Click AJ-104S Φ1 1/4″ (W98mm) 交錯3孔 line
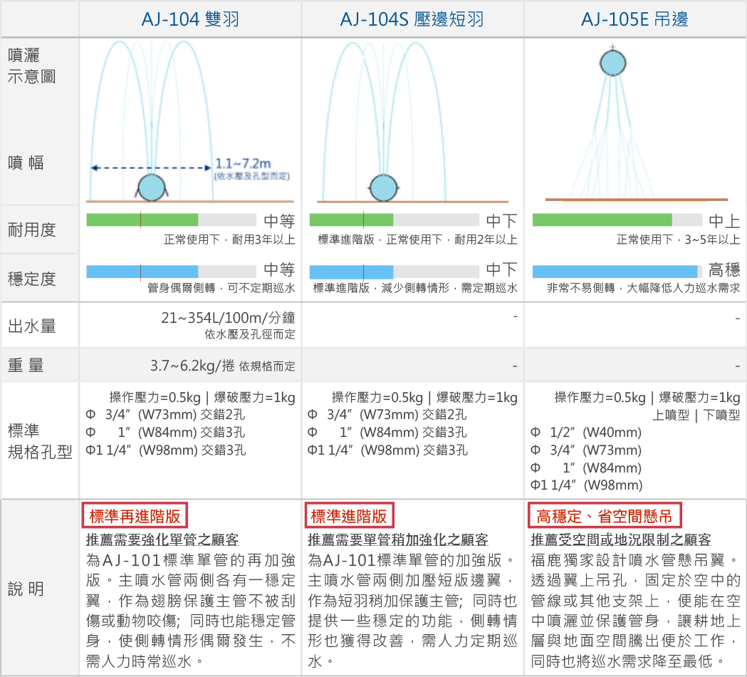The width and height of the screenshot is (747, 677). coord(387,450)
